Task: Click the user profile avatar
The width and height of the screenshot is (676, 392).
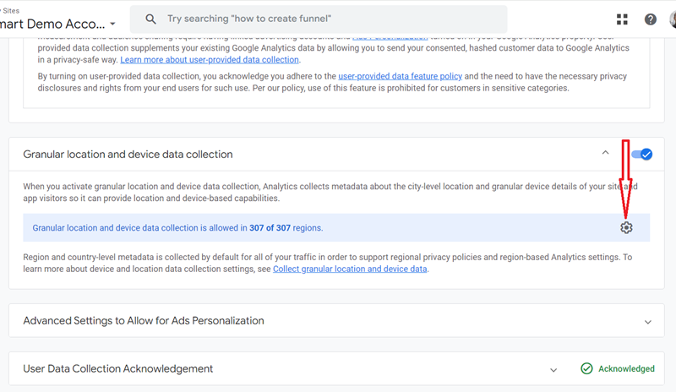Action: [x=673, y=19]
